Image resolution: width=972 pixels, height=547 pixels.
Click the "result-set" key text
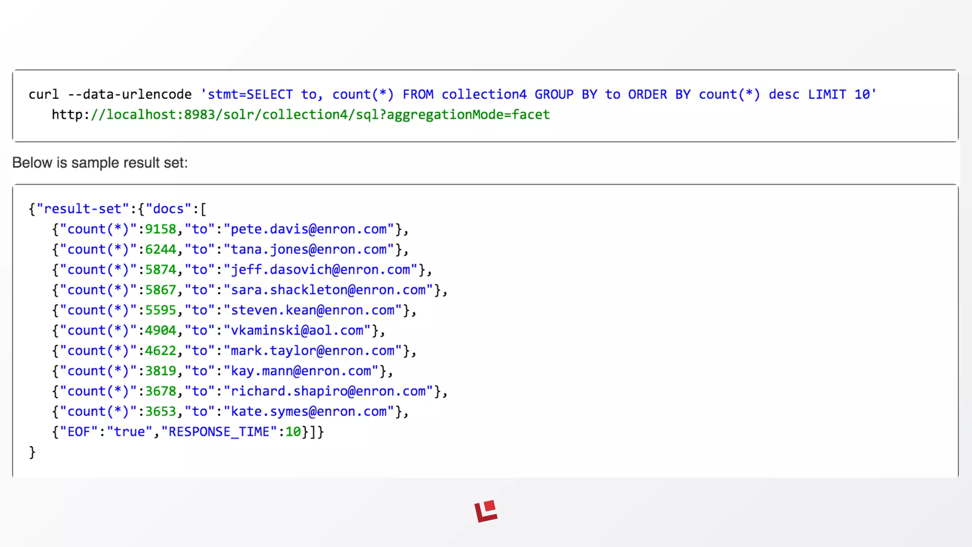click(x=83, y=209)
